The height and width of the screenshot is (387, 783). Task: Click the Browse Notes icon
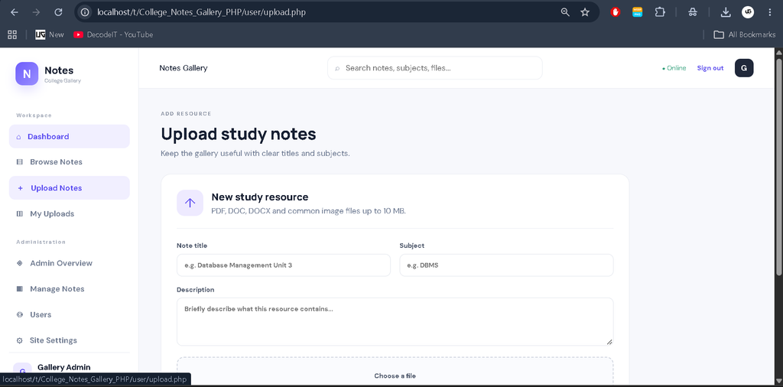click(x=19, y=162)
